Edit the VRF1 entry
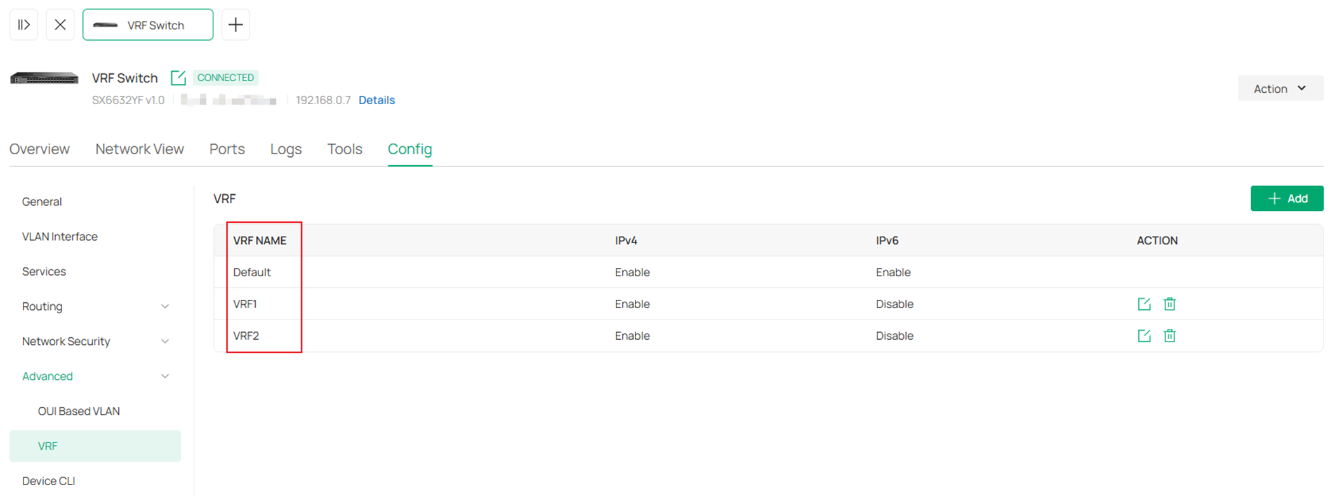This screenshot has height=496, width=1335. click(1144, 304)
